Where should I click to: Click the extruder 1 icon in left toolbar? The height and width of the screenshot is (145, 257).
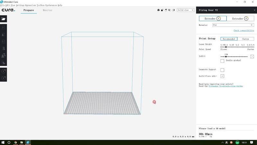pos(4,71)
